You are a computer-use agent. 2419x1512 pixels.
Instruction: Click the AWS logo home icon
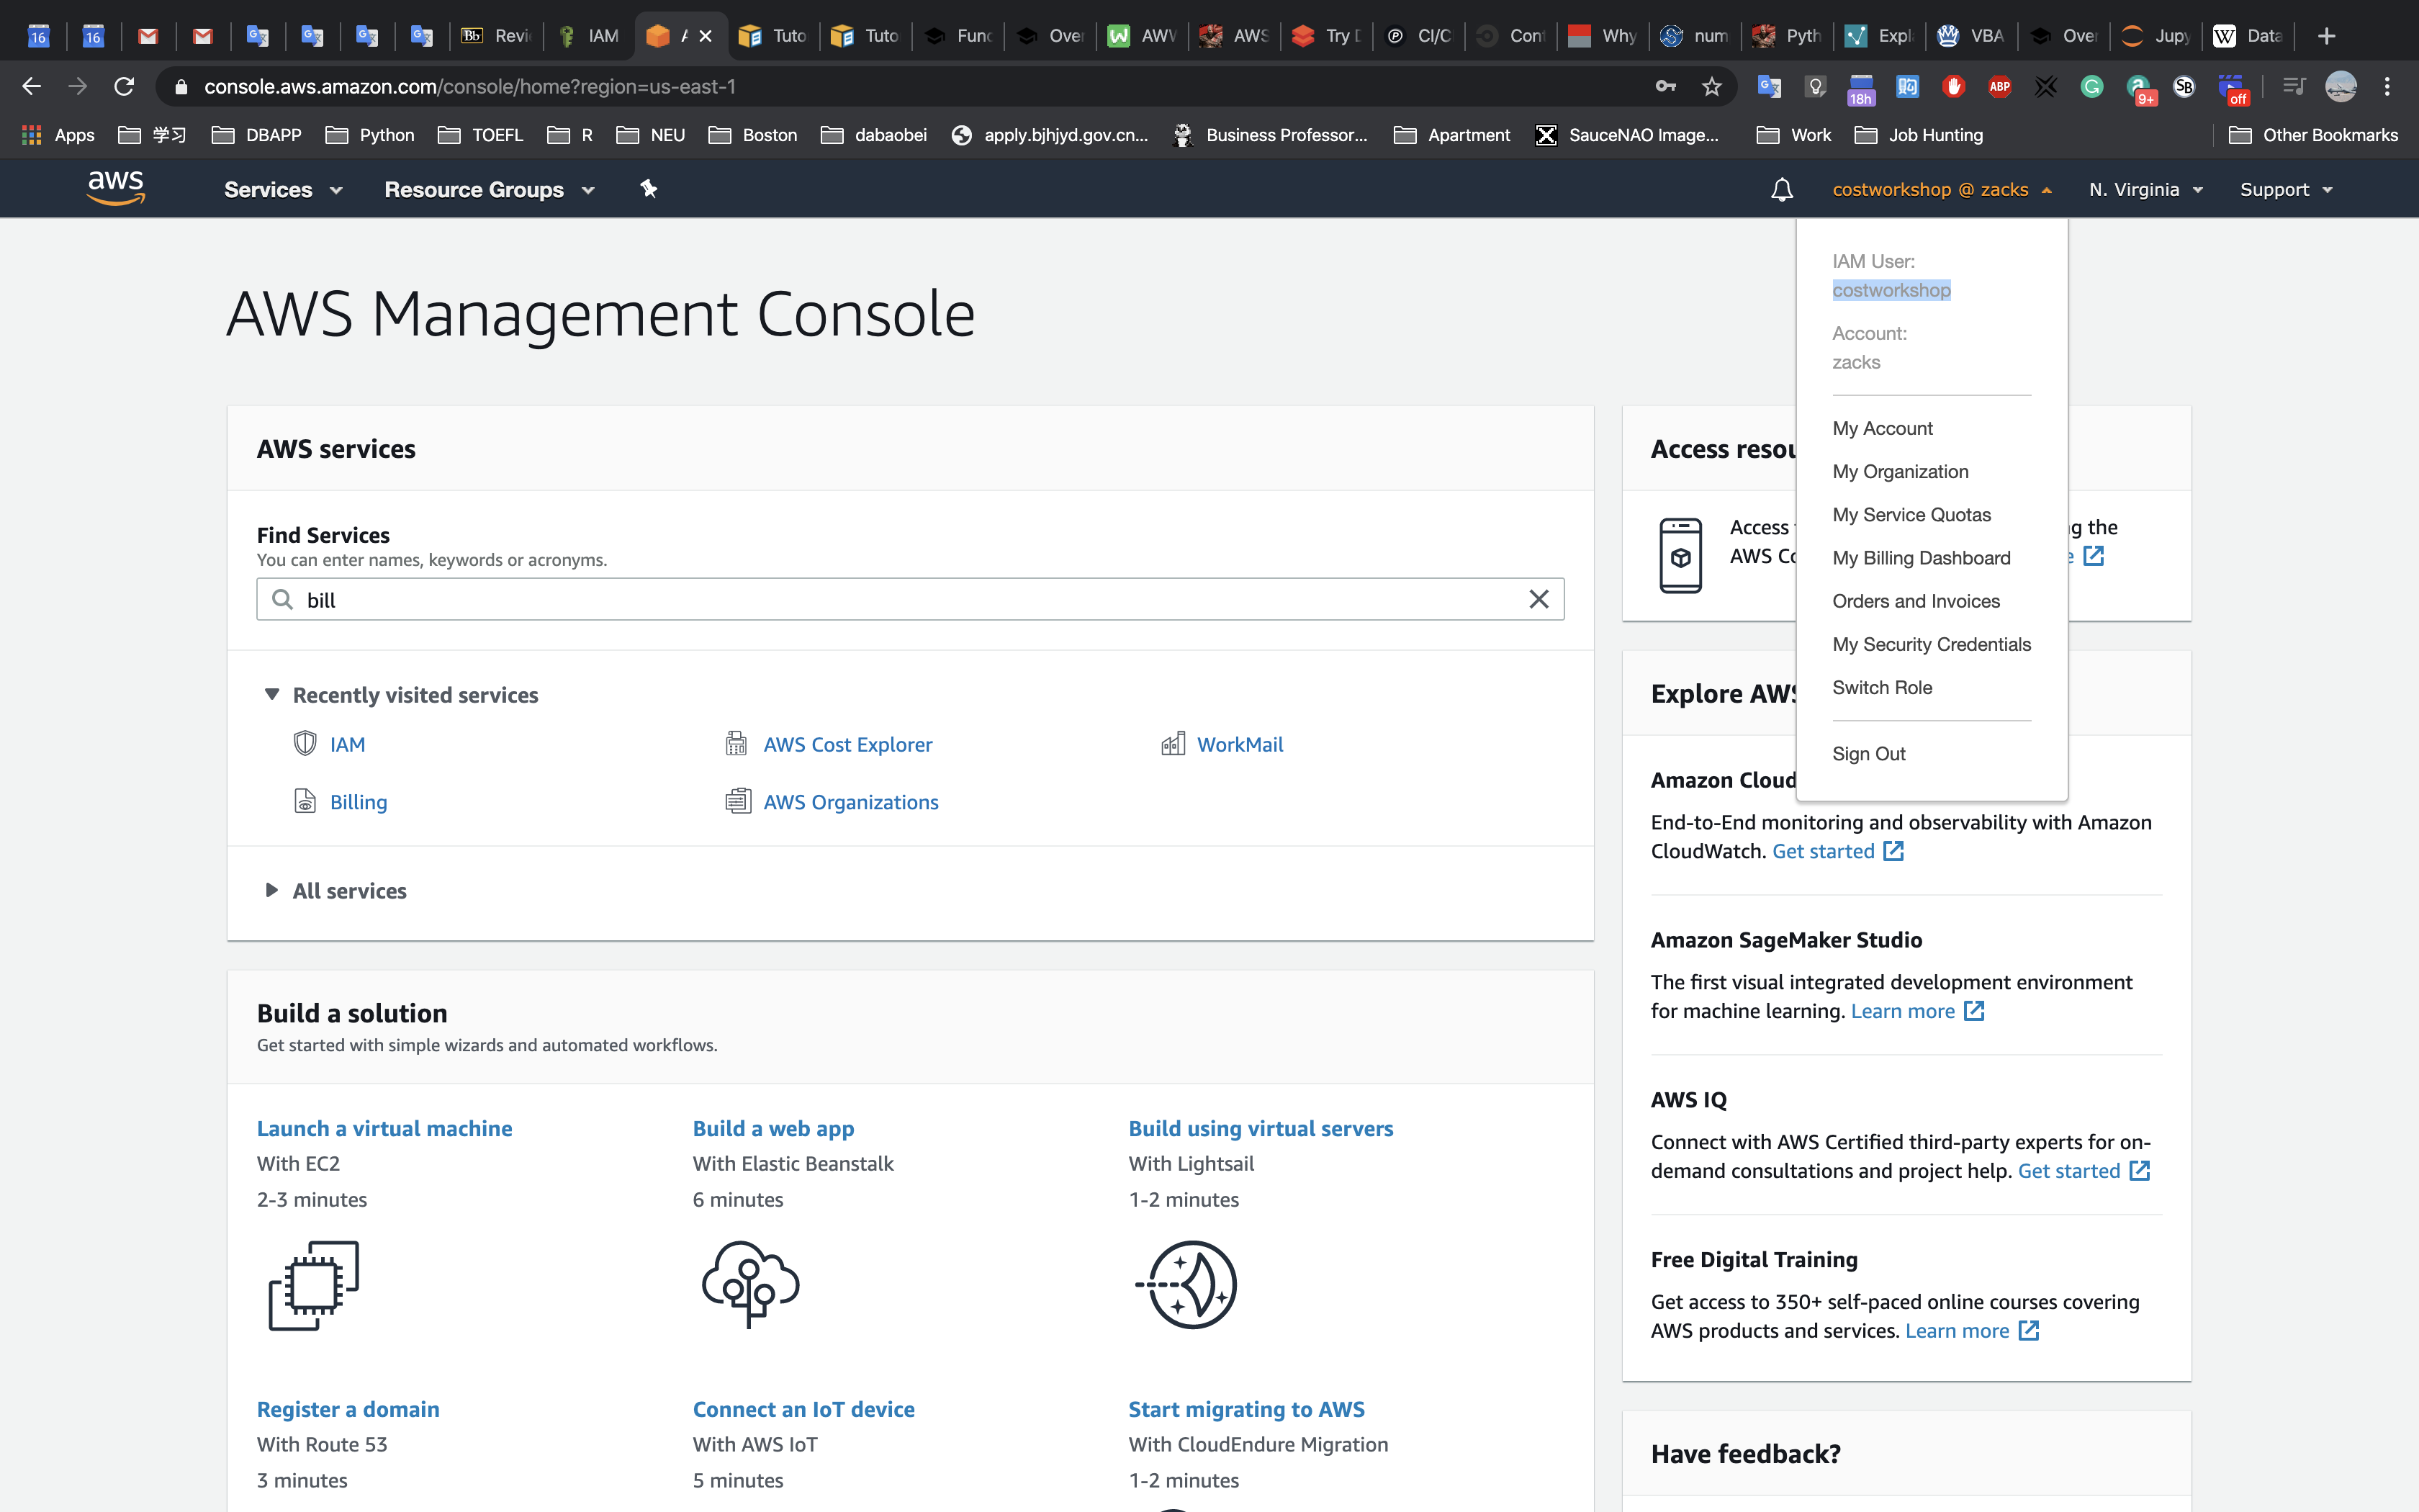click(x=116, y=188)
